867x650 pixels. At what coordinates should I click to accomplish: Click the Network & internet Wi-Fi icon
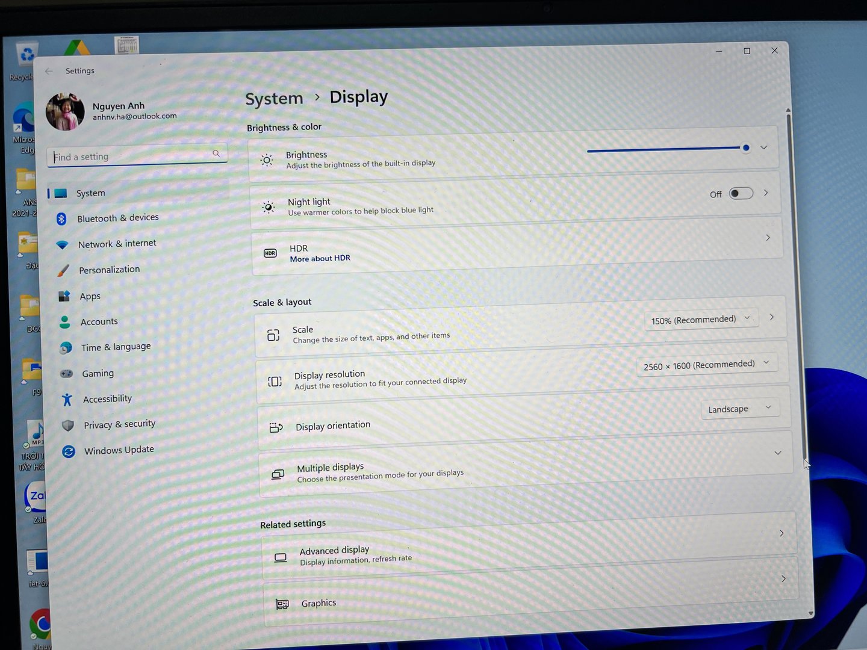[x=62, y=245]
